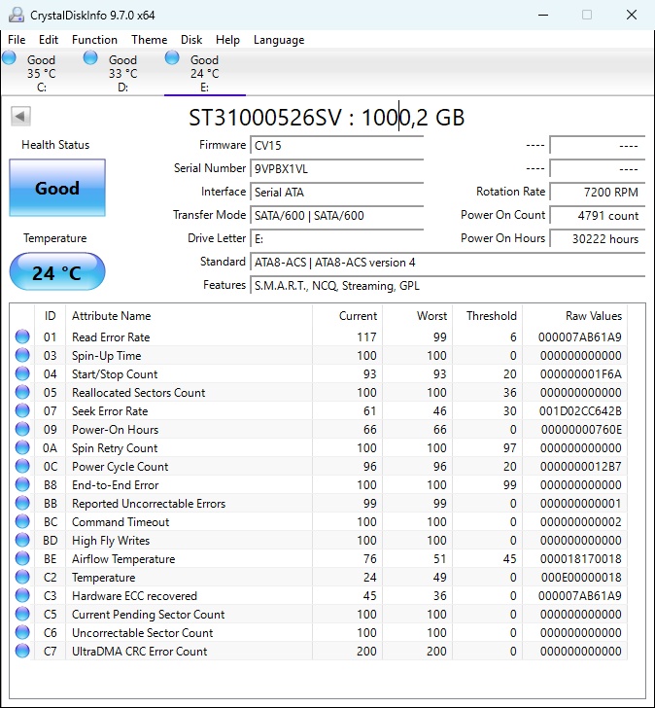
Task: Click the Power On Count value 4791 count
Action: point(598,215)
